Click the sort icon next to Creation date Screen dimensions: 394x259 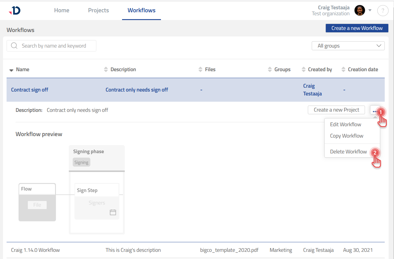(x=343, y=69)
